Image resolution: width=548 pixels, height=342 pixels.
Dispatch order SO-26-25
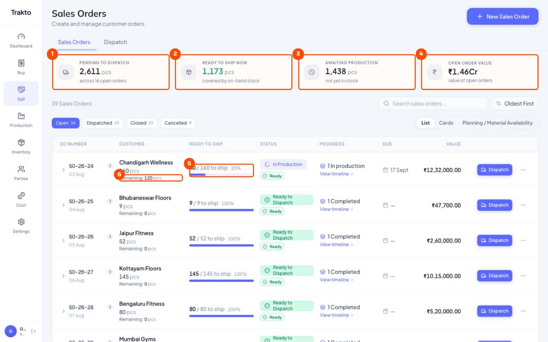tap(495, 205)
